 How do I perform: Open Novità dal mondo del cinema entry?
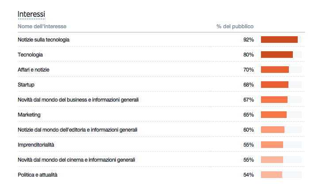click(77, 160)
